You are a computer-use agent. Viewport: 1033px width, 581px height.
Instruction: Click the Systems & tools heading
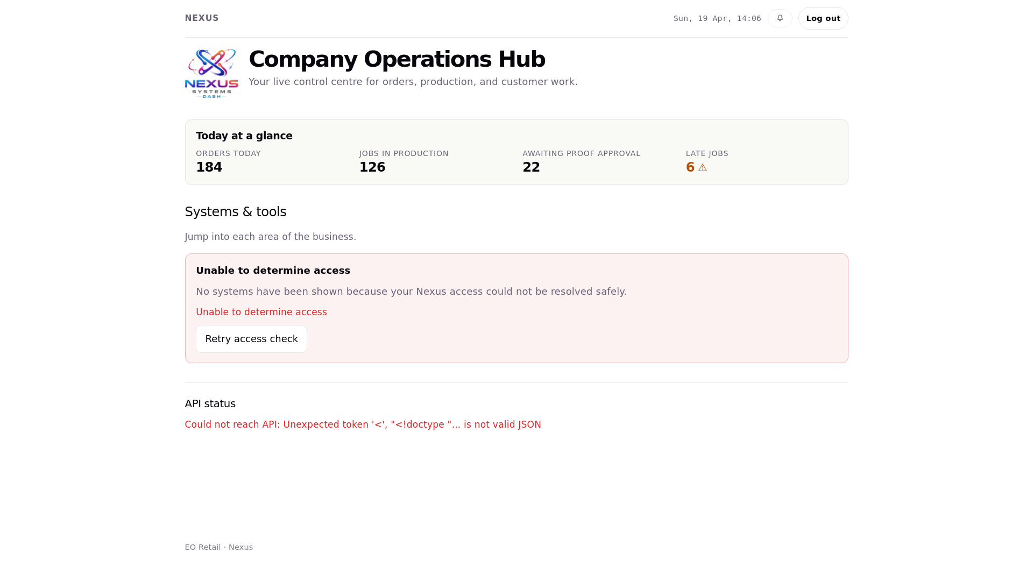point(236,212)
